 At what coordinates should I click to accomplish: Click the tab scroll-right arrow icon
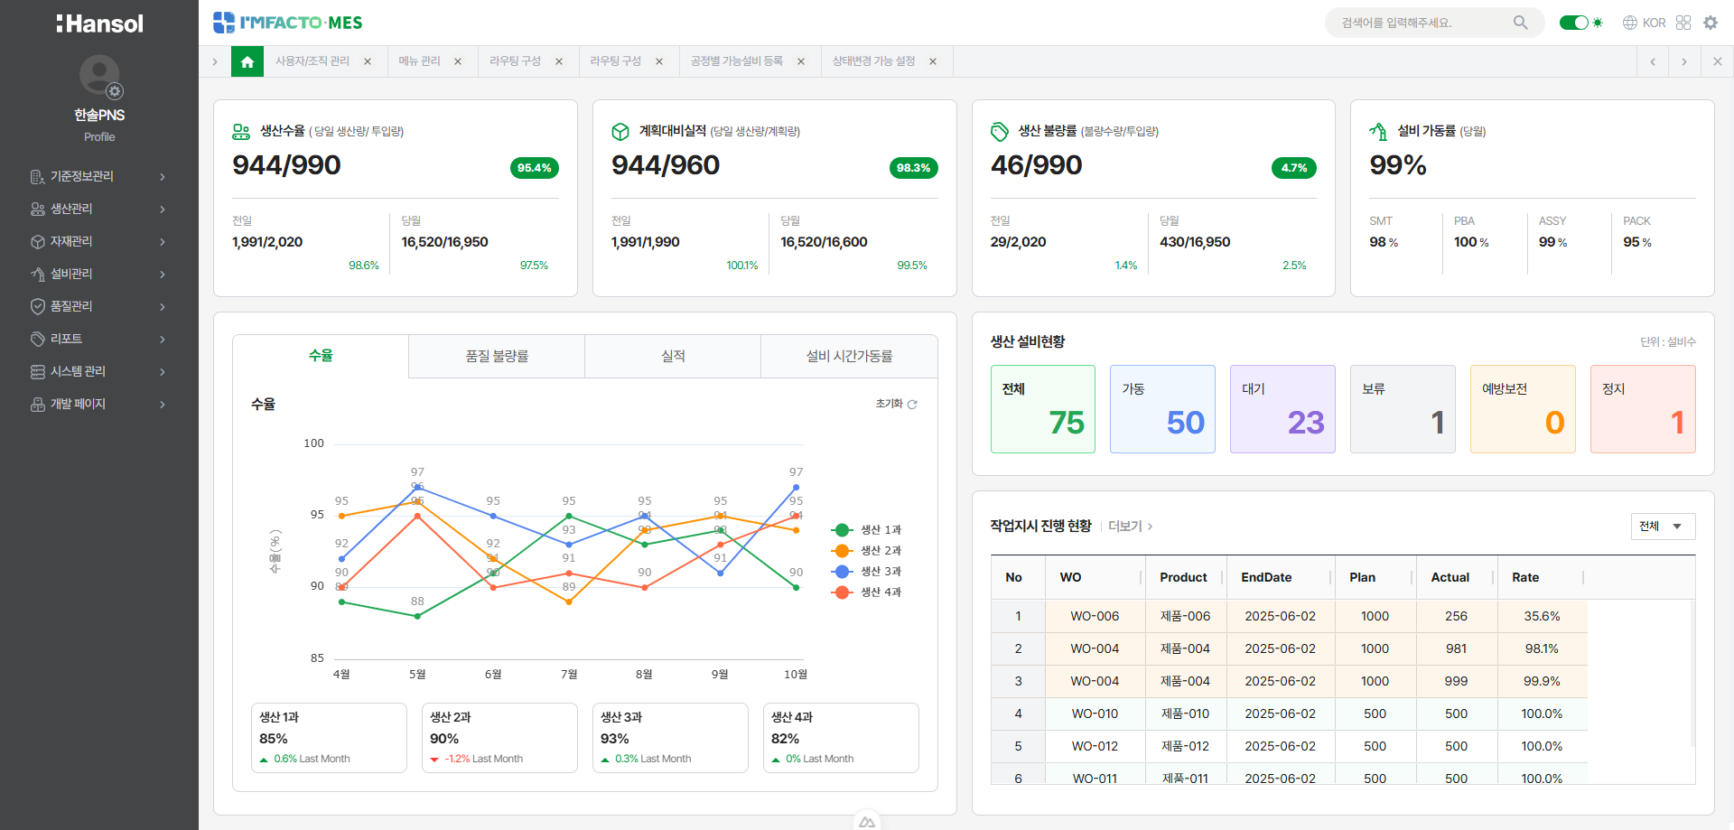point(1683,61)
